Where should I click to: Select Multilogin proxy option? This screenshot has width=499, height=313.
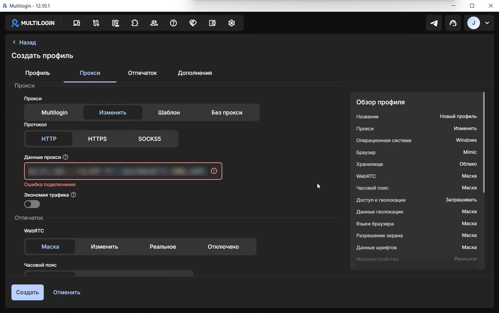click(55, 113)
